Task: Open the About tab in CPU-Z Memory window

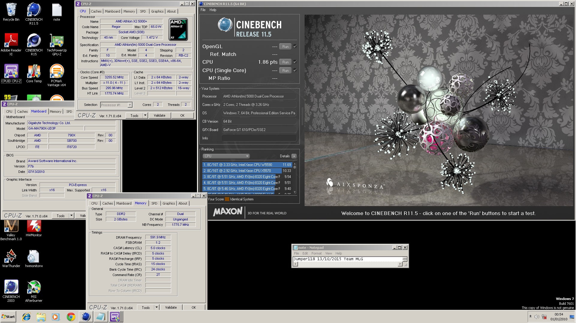Action: tap(183, 203)
